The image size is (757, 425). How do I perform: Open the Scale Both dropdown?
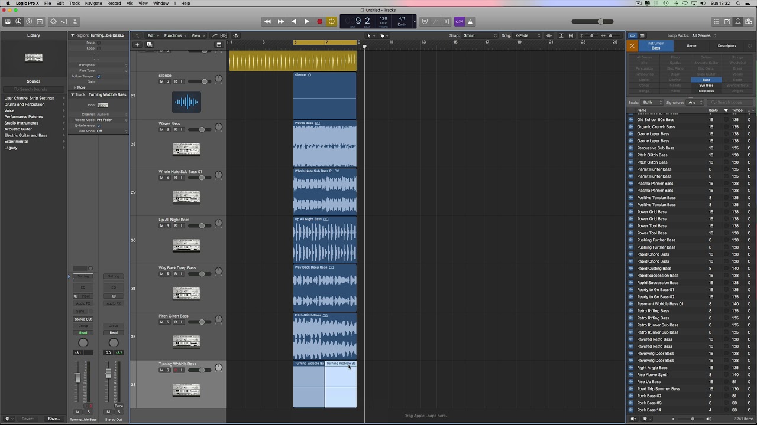tap(651, 102)
